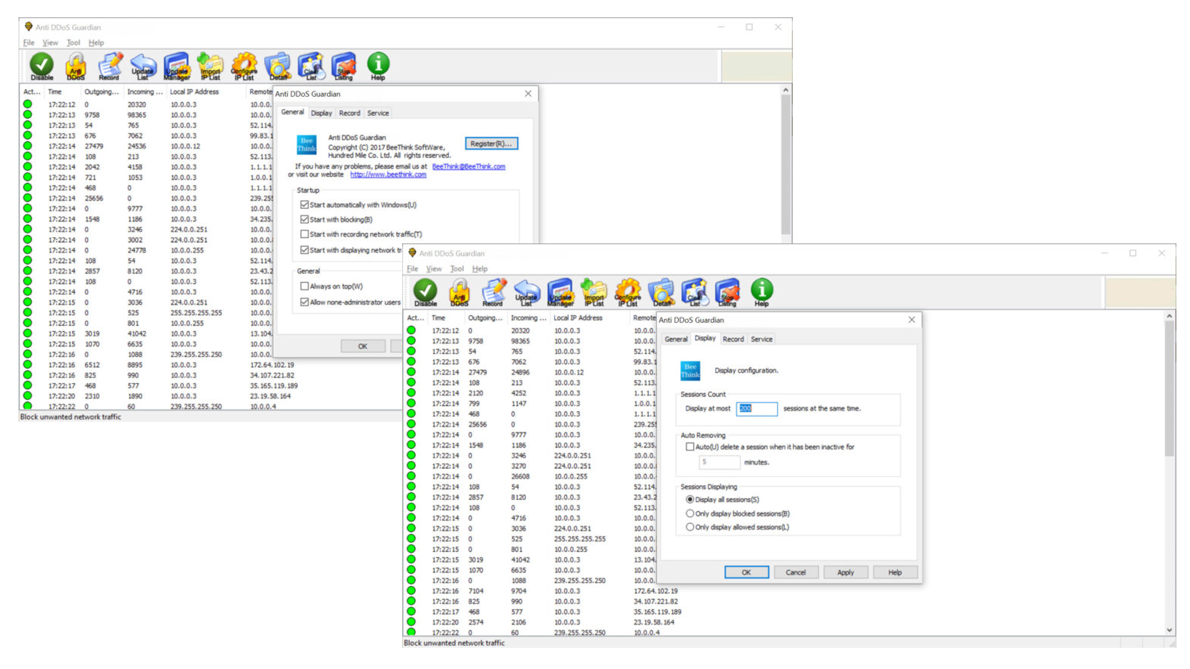Open the File menu in the back window

[29, 43]
